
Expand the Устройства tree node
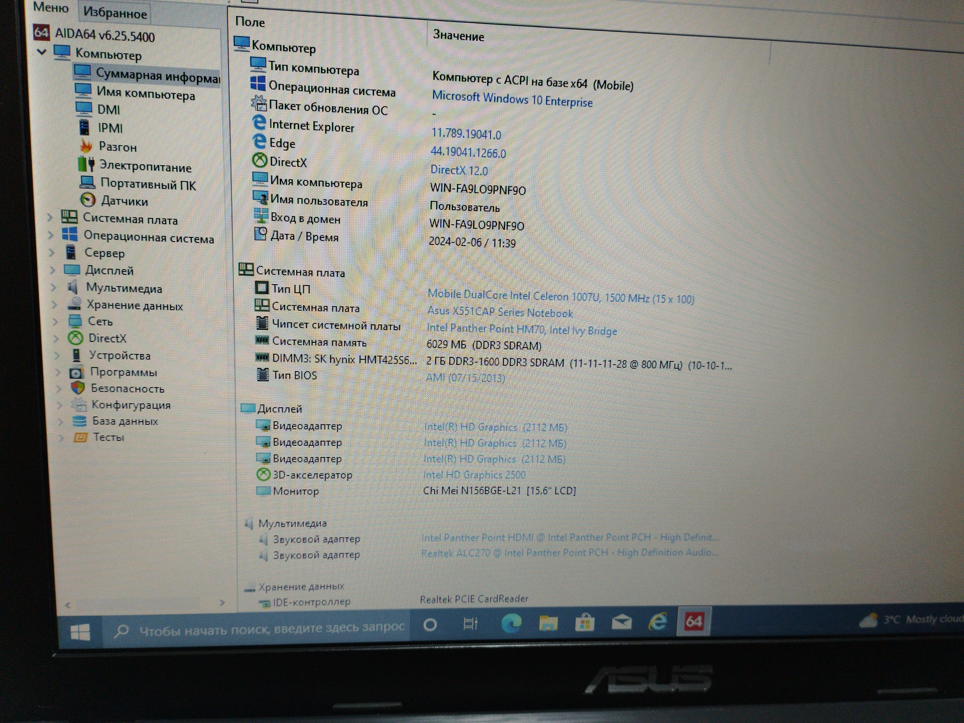click(58, 355)
